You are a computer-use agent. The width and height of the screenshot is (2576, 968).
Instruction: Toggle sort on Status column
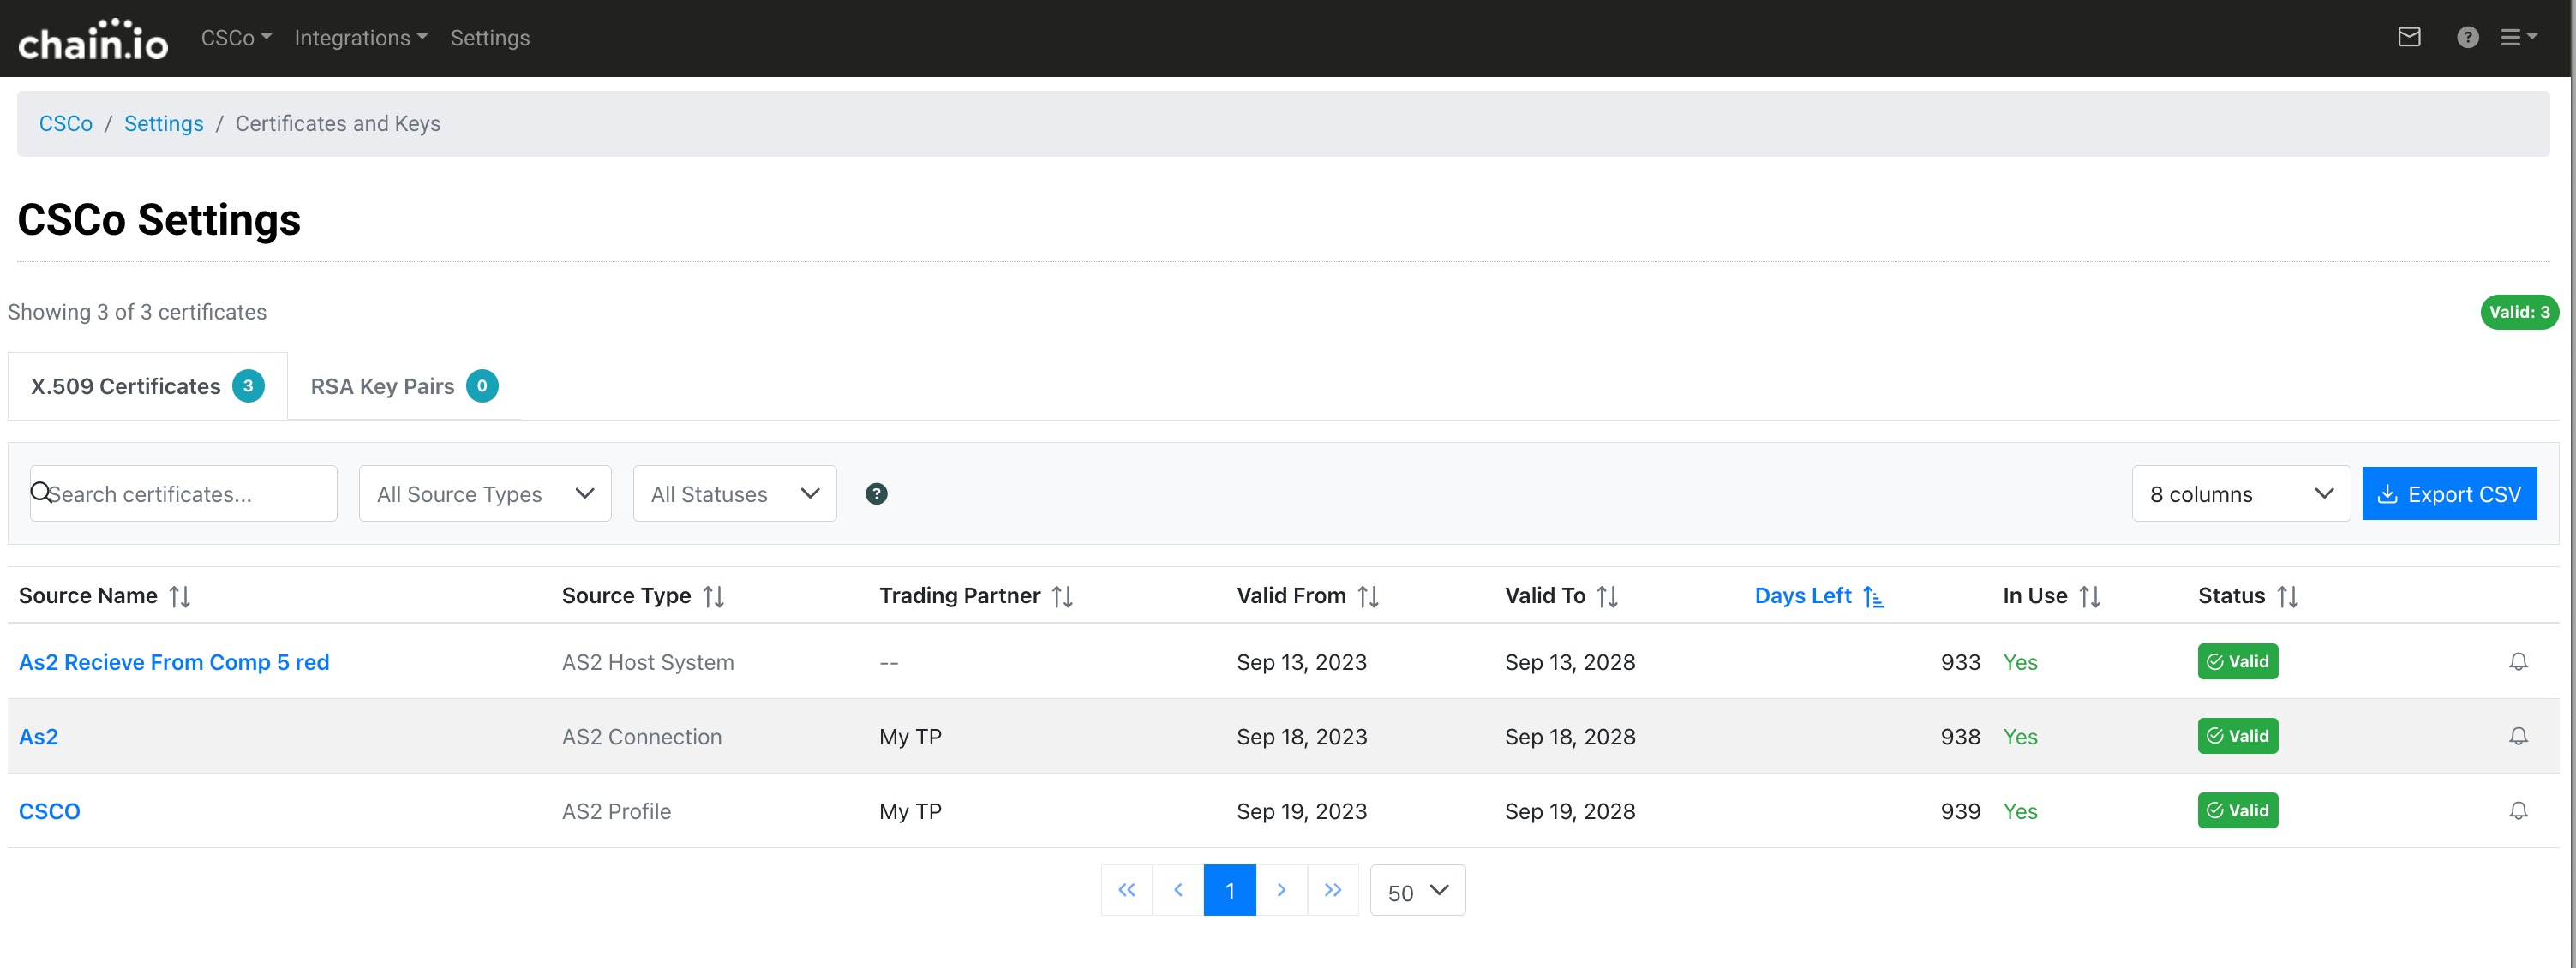coord(2287,597)
